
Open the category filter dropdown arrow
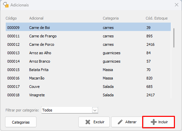point(95,110)
